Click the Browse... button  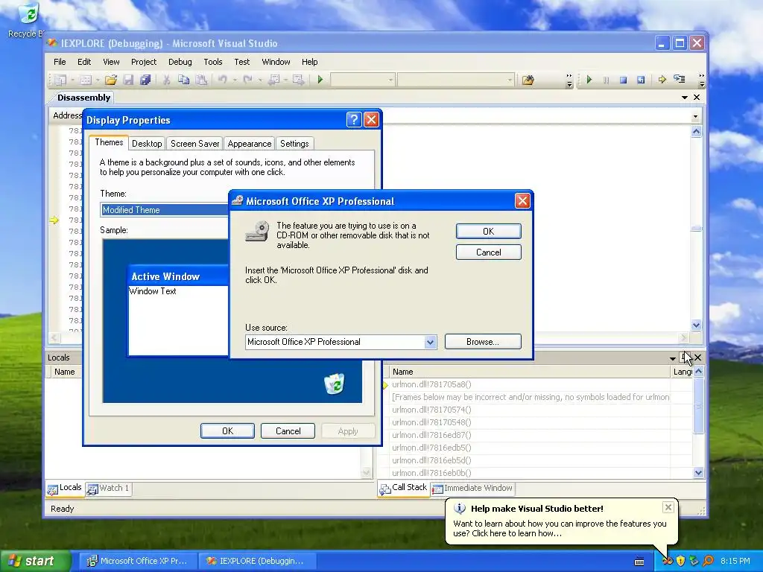click(483, 341)
